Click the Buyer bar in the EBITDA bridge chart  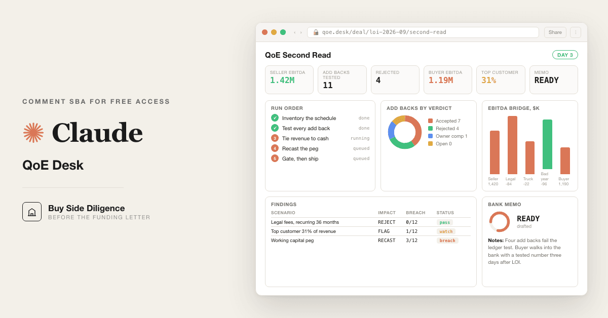[565, 161]
